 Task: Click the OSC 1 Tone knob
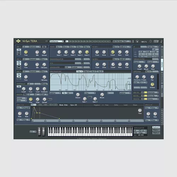[x=26, y=52]
